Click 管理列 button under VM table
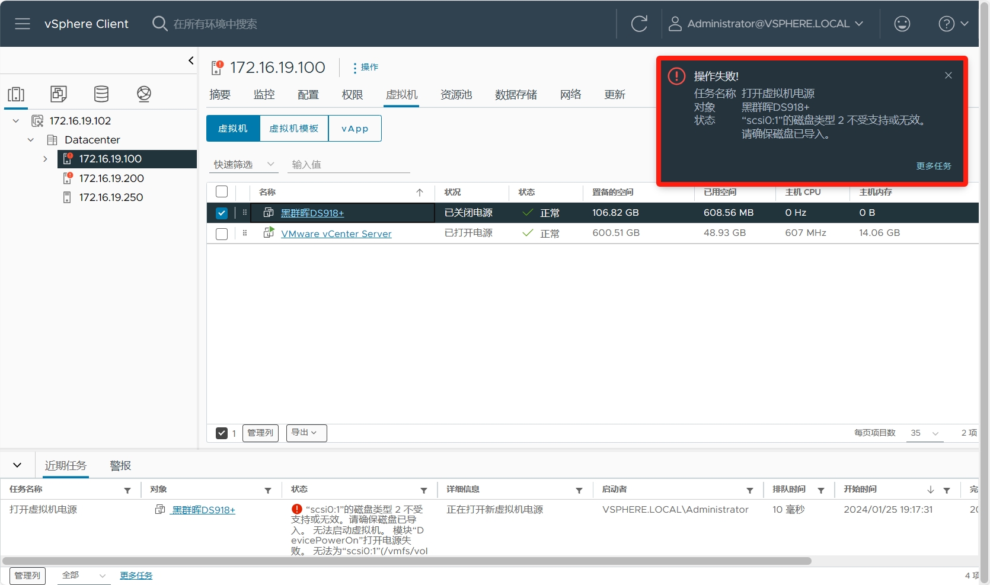The image size is (990, 585). click(260, 433)
